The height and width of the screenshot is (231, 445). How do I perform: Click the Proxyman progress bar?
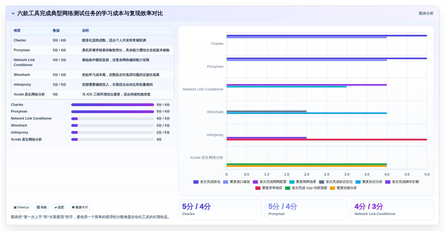coord(113,112)
